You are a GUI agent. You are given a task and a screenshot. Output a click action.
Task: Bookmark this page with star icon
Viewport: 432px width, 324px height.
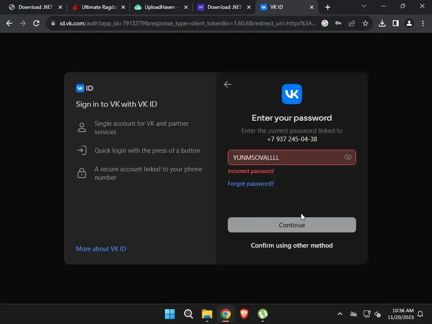tap(365, 24)
